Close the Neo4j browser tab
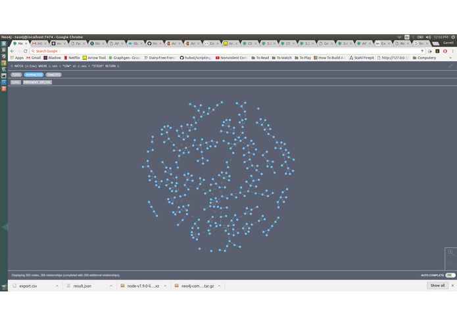 click(x=26, y=43)
